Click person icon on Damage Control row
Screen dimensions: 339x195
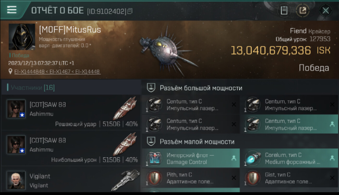(x=234, y=158)
